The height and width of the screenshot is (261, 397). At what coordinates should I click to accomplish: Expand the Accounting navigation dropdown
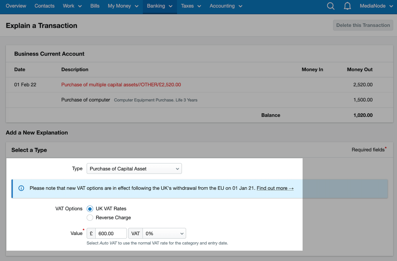(x=225, y=6)
